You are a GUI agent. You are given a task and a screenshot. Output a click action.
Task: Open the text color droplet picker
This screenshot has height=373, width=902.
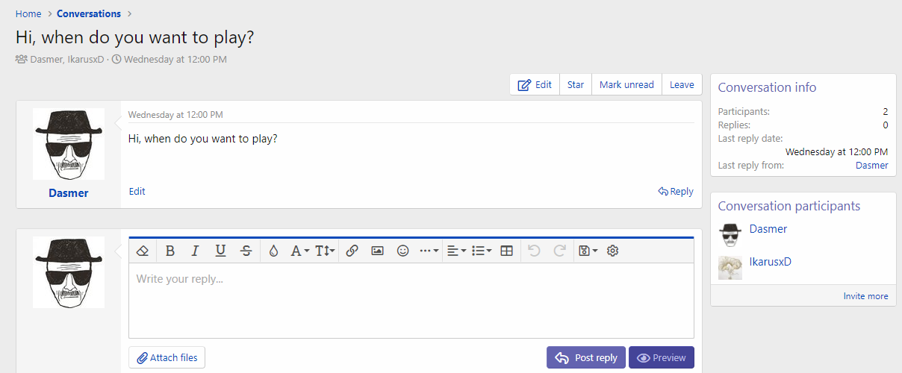(273, 251)
